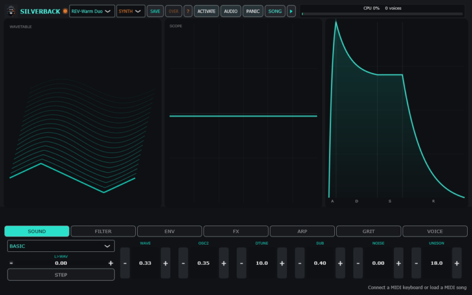Decrease SUB with minus button
This screenshot has height=295, width=472.
coord(300,263)
